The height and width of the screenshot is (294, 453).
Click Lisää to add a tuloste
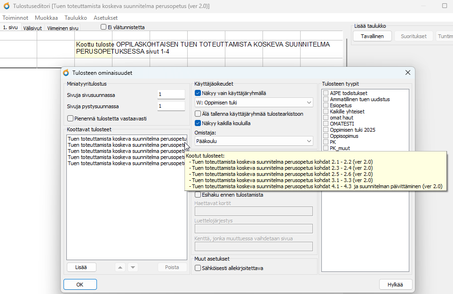pyautogui.click(x=81, y=268)
